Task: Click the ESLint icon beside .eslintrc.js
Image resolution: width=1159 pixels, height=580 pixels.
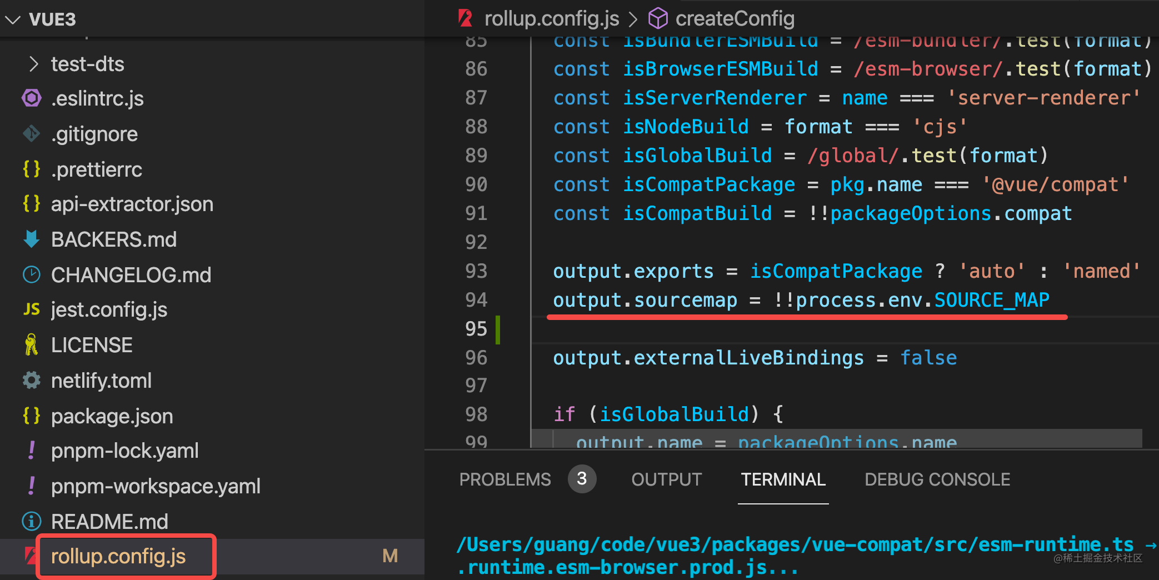Action: [32, 98]
